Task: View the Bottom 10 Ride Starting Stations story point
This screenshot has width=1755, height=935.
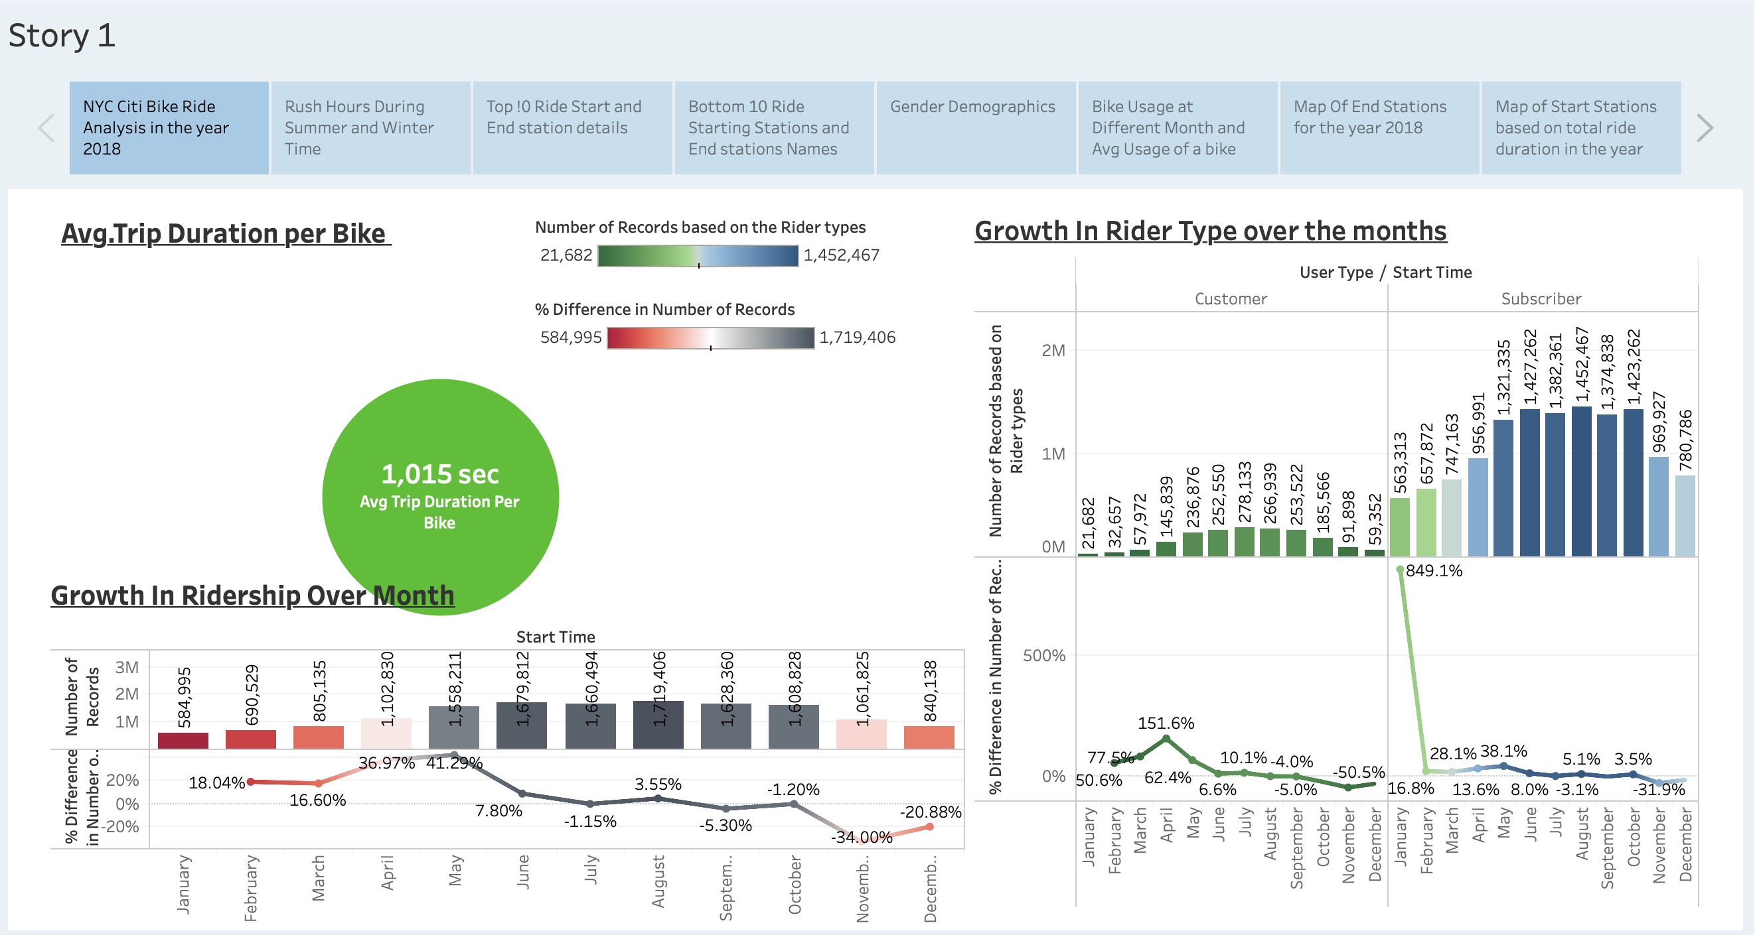Action: (x=773, y=127)
